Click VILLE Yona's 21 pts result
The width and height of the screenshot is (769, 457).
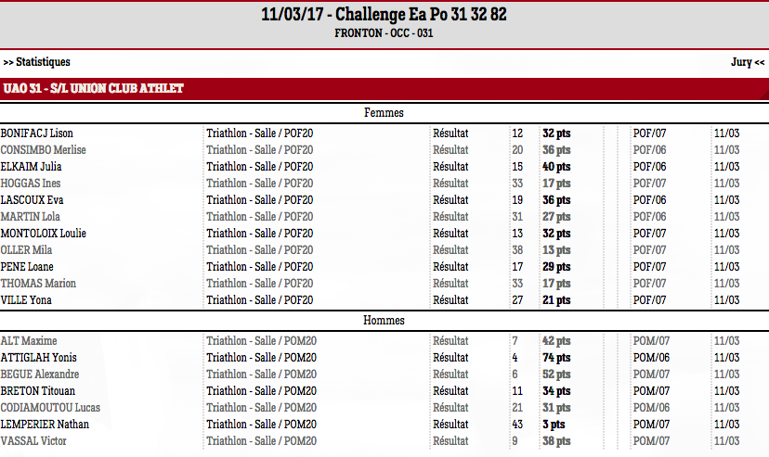[x=556, y=300]
